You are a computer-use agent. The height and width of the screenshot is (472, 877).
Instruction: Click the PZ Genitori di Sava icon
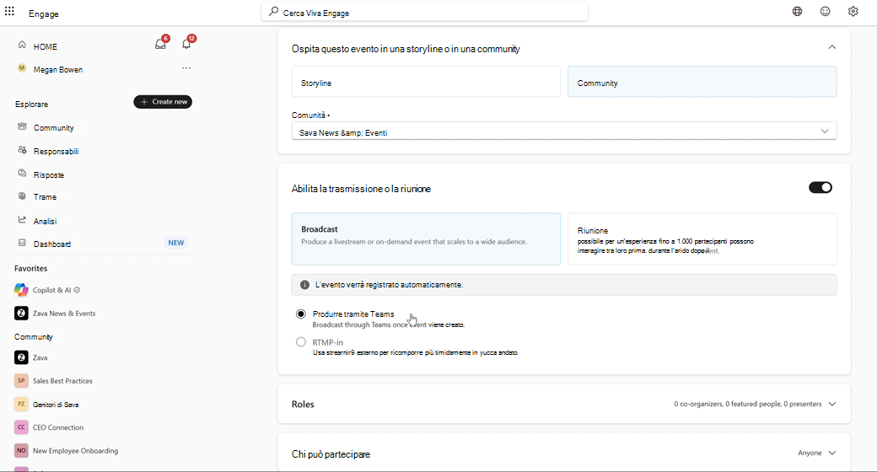21,404
